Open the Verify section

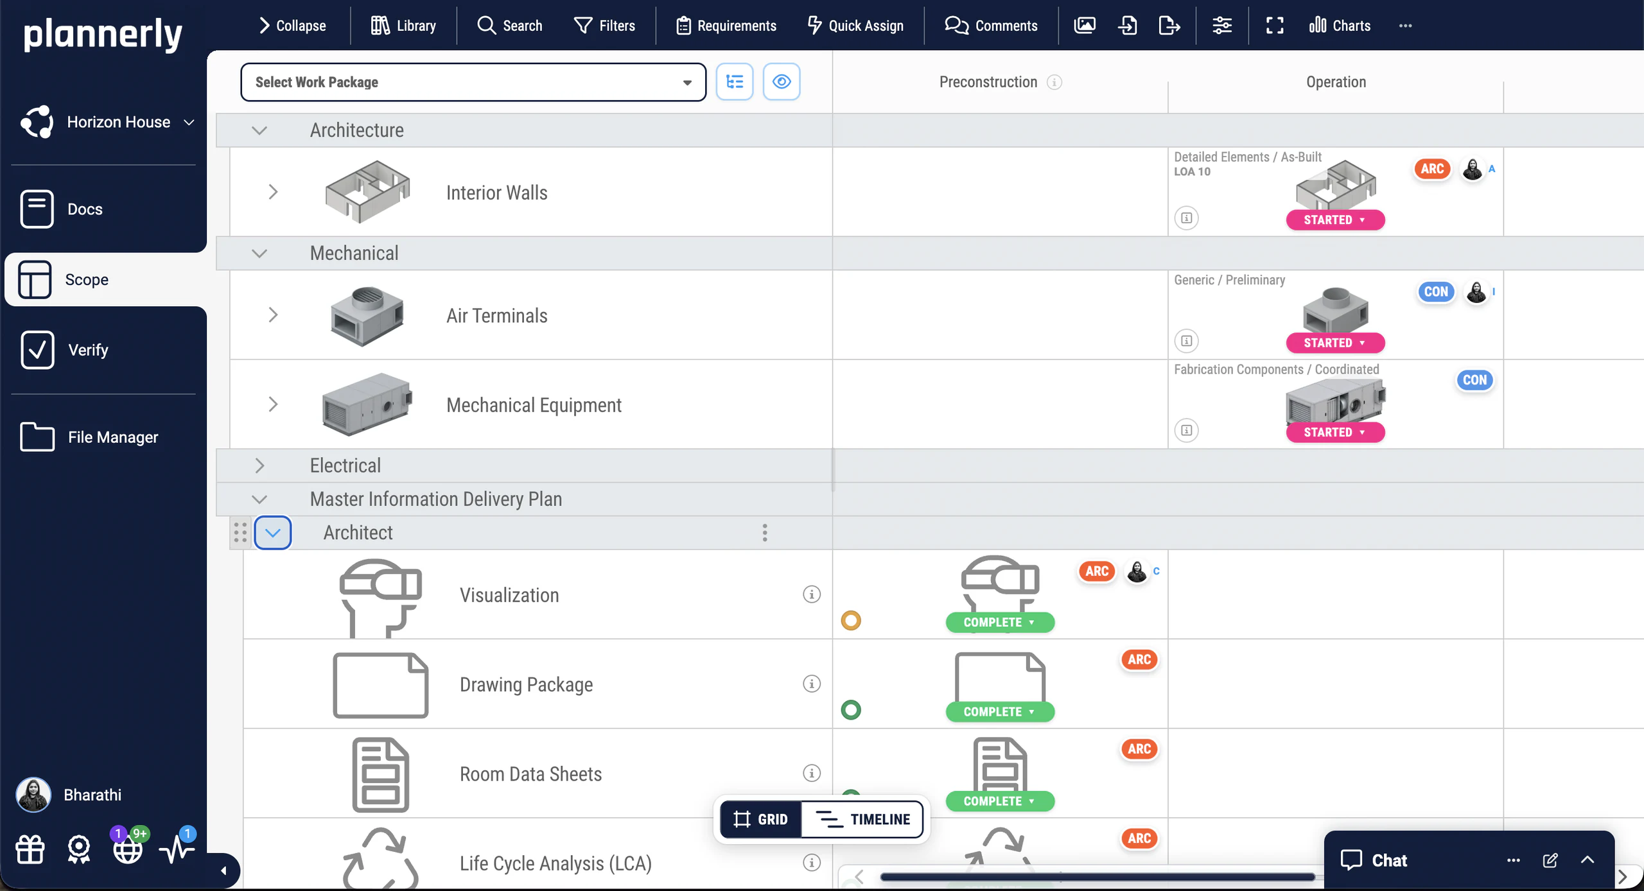coord(64,350)
